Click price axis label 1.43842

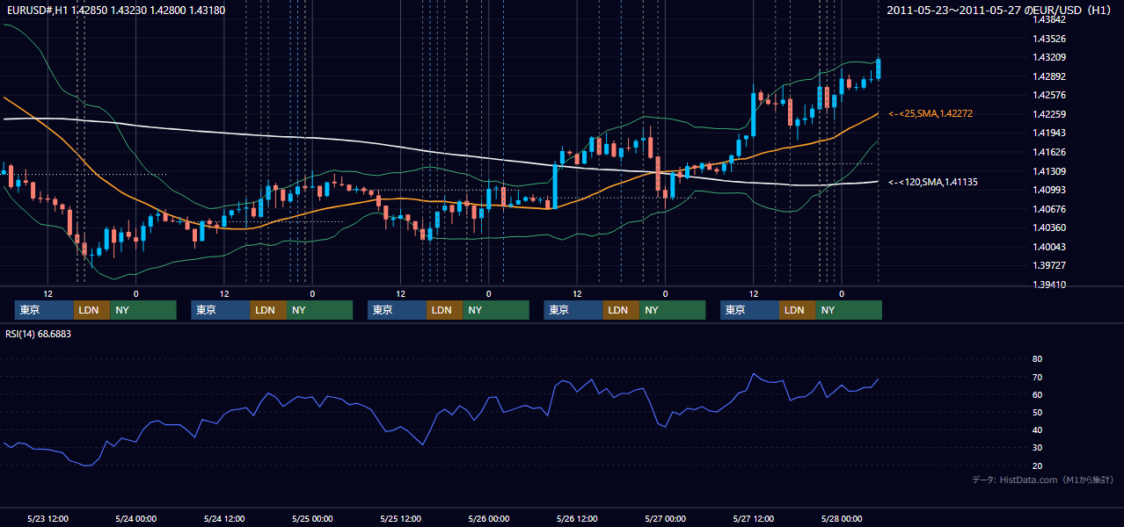(x=1048, y=19)
